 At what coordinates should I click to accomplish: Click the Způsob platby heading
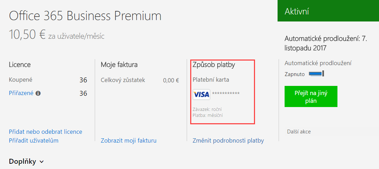pyautogui.click(x=214, y=65)
